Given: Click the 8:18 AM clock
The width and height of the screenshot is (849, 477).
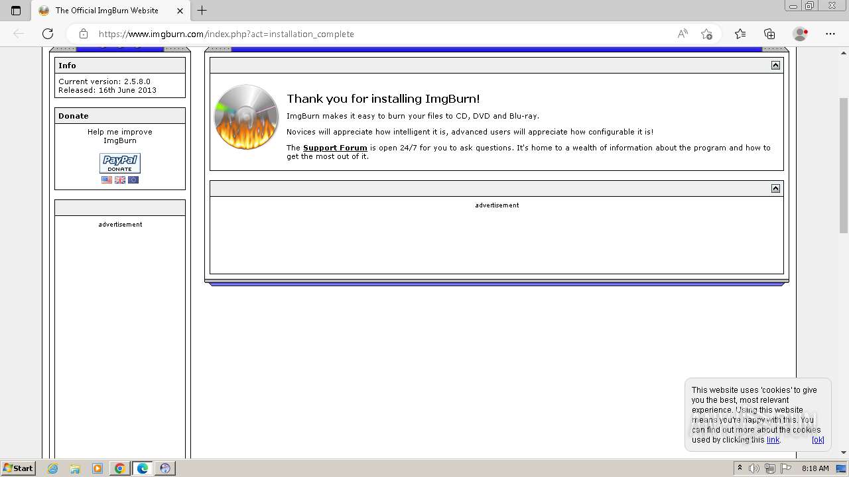Looking at the screenshot, I should click(815, 468).
